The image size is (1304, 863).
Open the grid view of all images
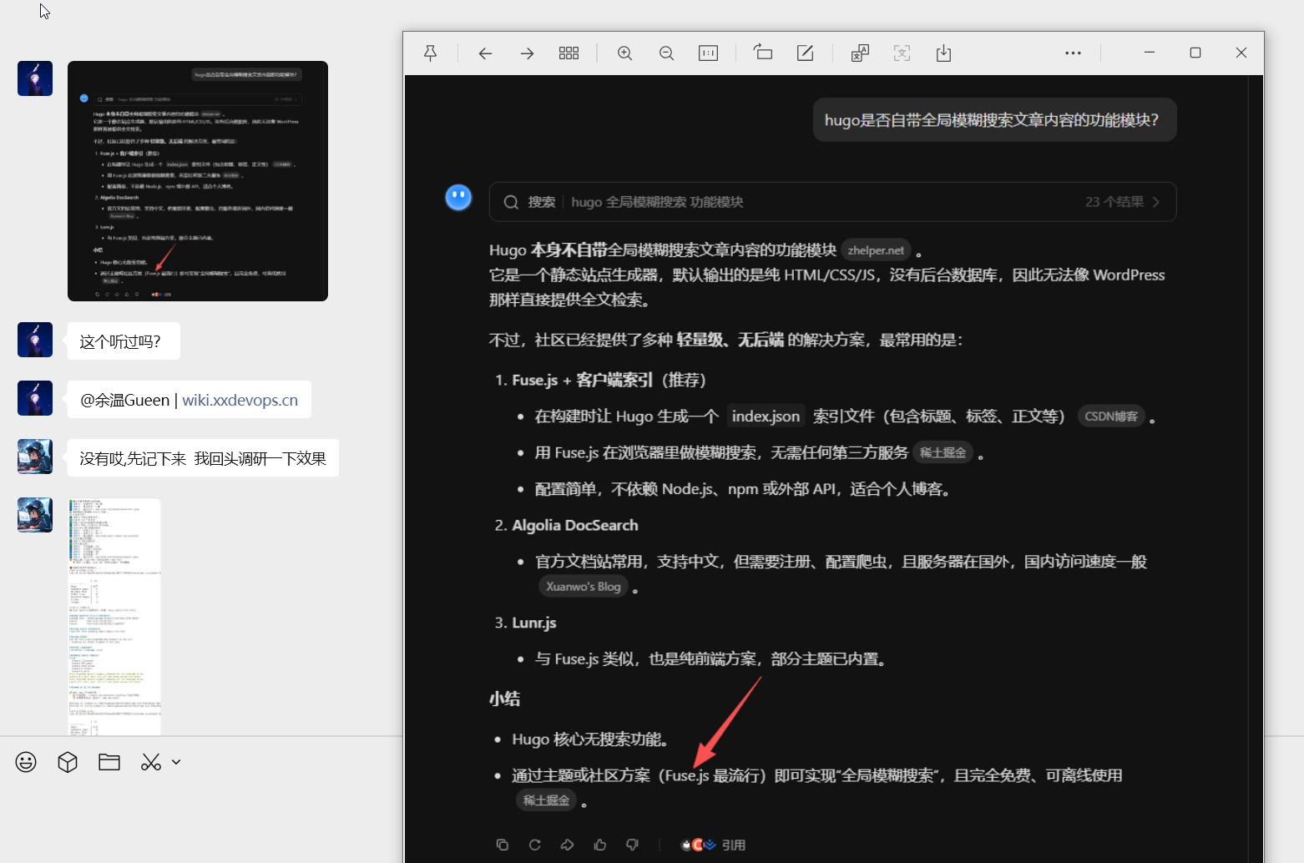point(569,53)
